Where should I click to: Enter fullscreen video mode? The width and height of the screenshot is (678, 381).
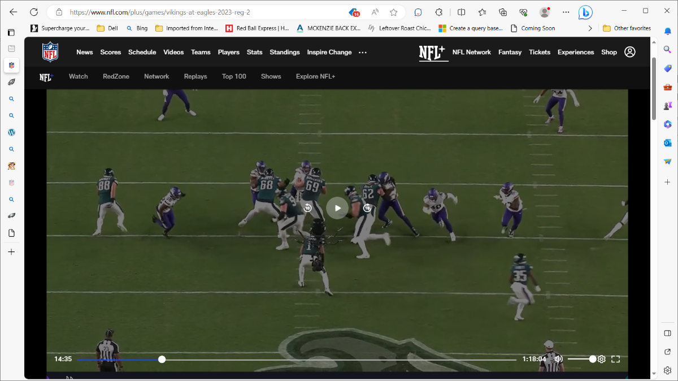[x=616, y=359]
